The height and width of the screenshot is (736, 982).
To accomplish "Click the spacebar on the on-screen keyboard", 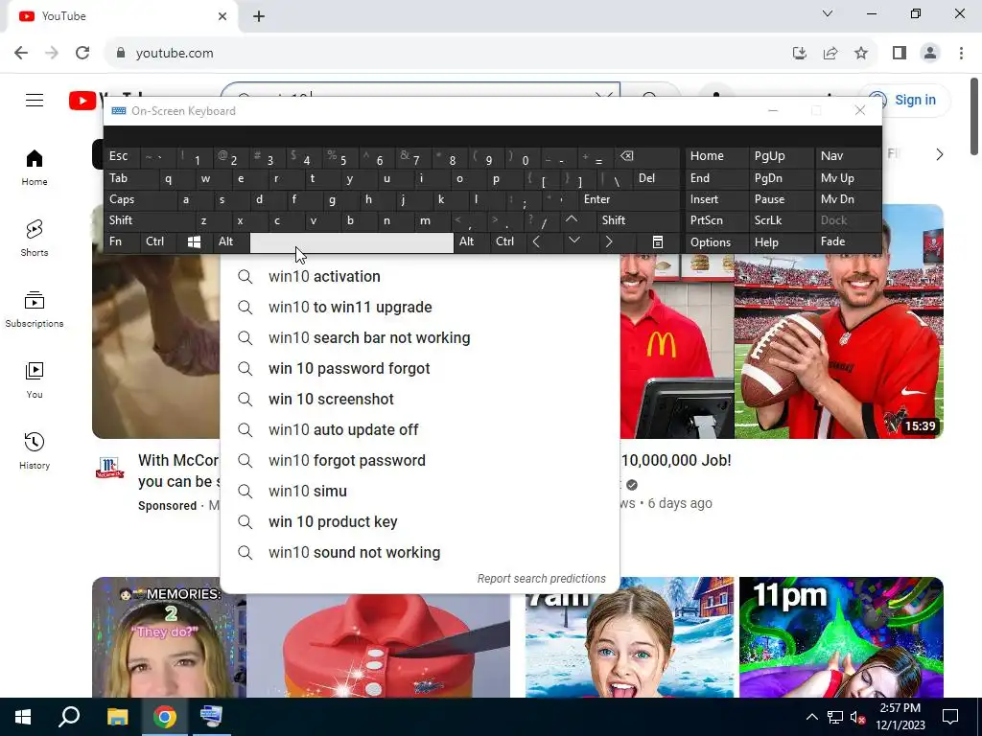I will [x=352, y=242].
